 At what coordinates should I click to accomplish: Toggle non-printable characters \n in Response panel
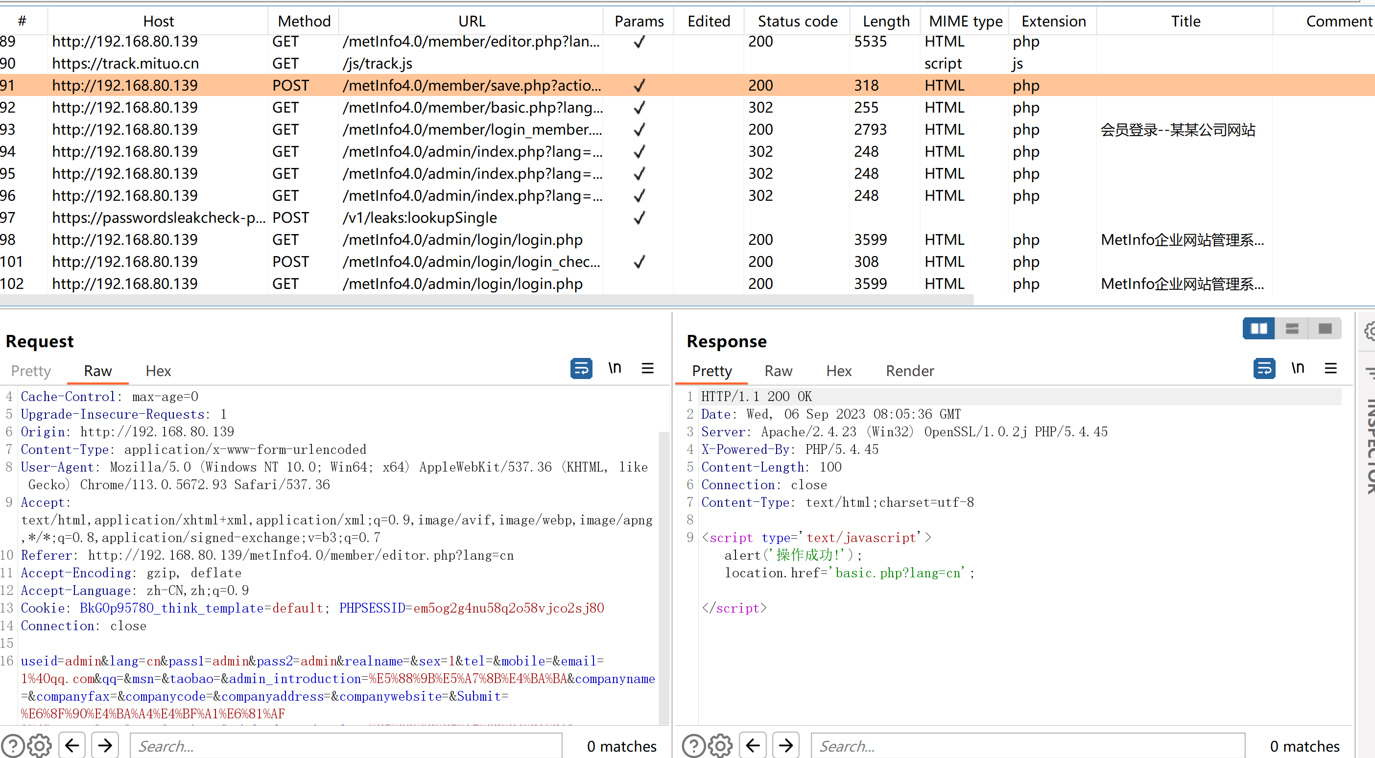click(x=1298, y=368)
